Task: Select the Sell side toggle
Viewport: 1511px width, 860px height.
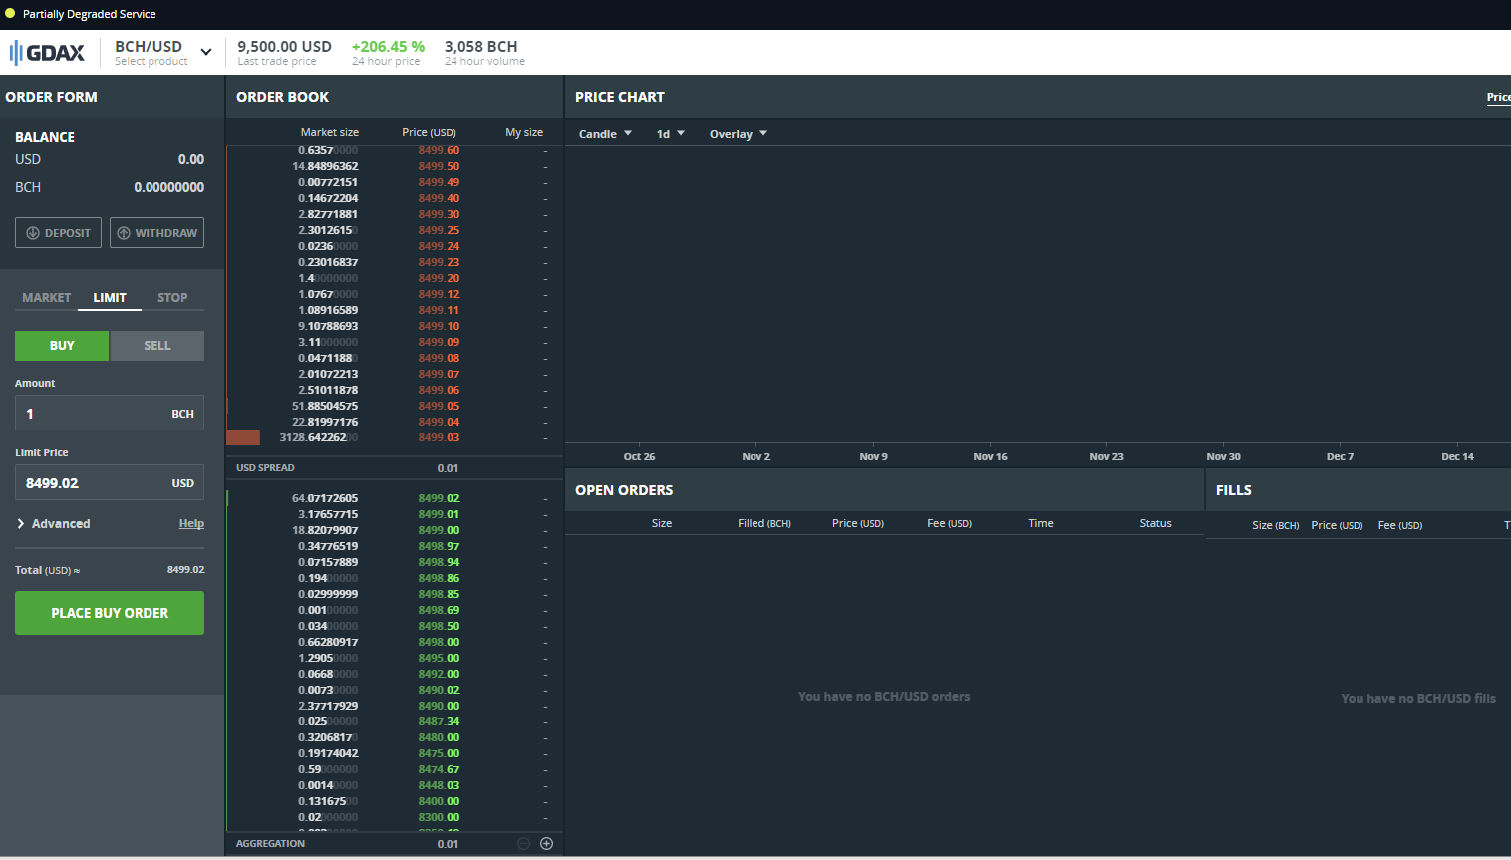Action: click(x=157, y=345)
